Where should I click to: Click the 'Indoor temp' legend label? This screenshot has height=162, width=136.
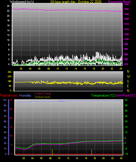[43, 93]
